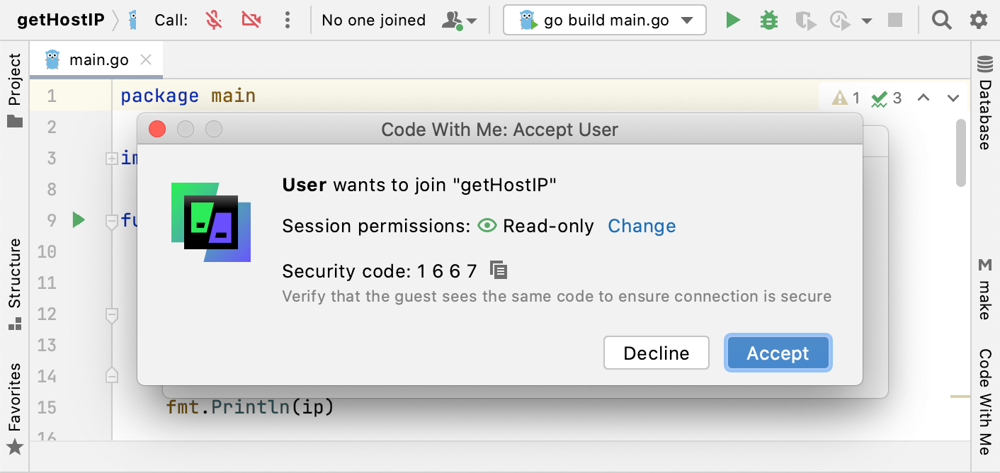Expand the folded import block on line 3
The height and width of the screenshot is (473, 1000).
pos(111,159)
